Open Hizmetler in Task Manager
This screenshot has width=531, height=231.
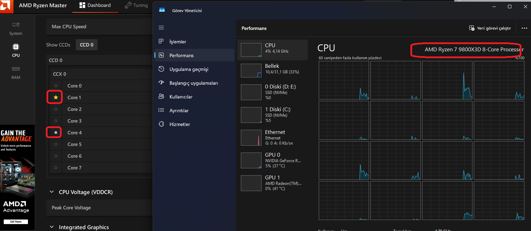pos(194,124)
